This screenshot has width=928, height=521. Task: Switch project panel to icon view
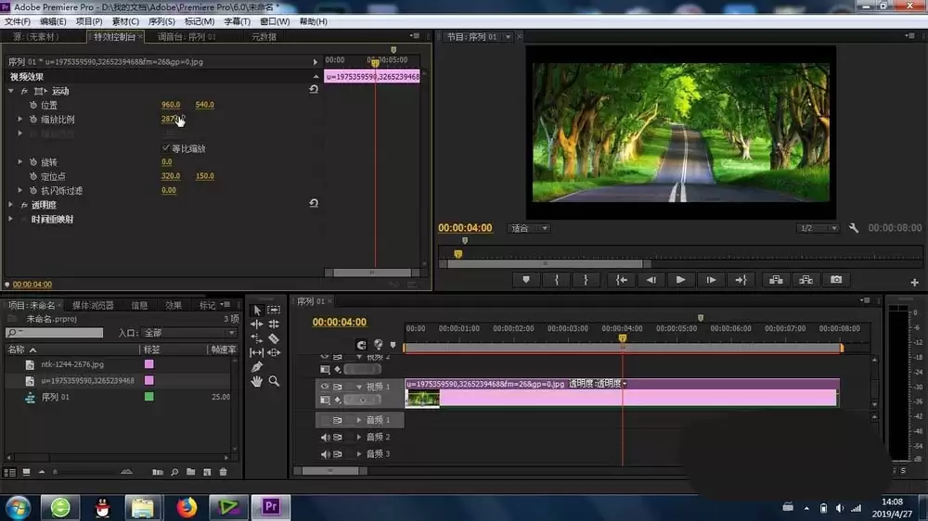[x=26, y=472]
